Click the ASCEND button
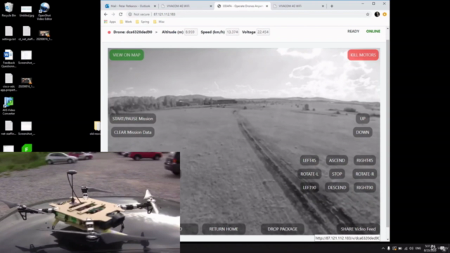 tap(337, 160)
